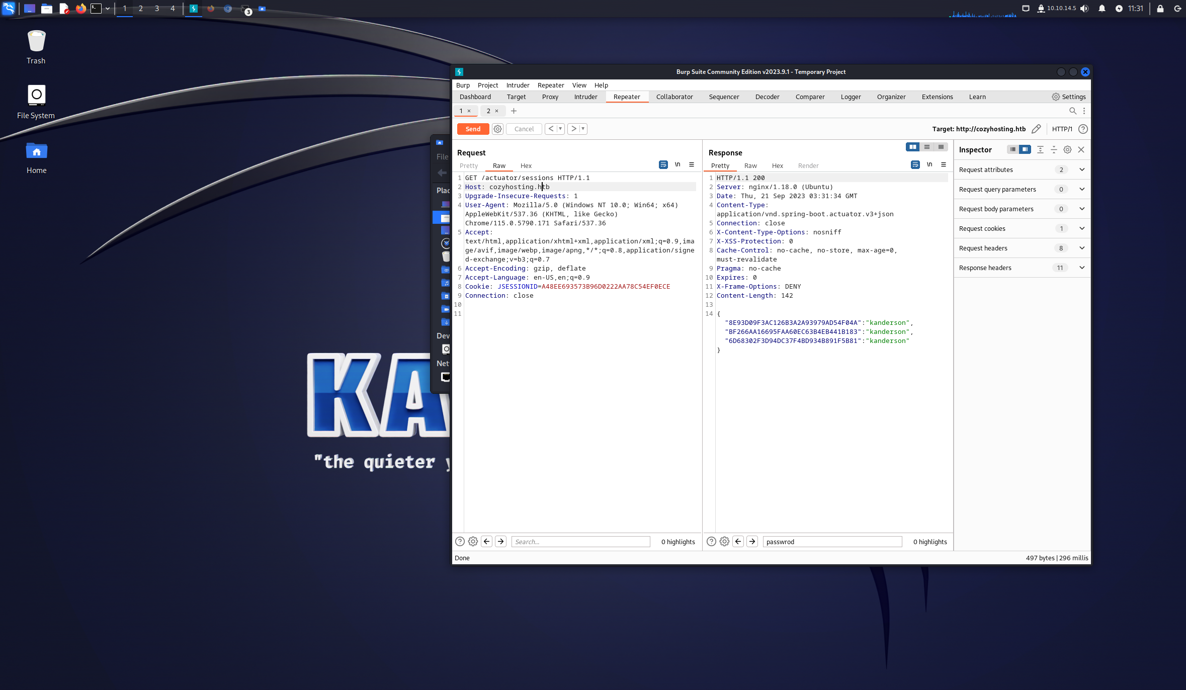
Task: Open the Proxy tool tab
Action: pyautogui.click(x=550, y=97)
